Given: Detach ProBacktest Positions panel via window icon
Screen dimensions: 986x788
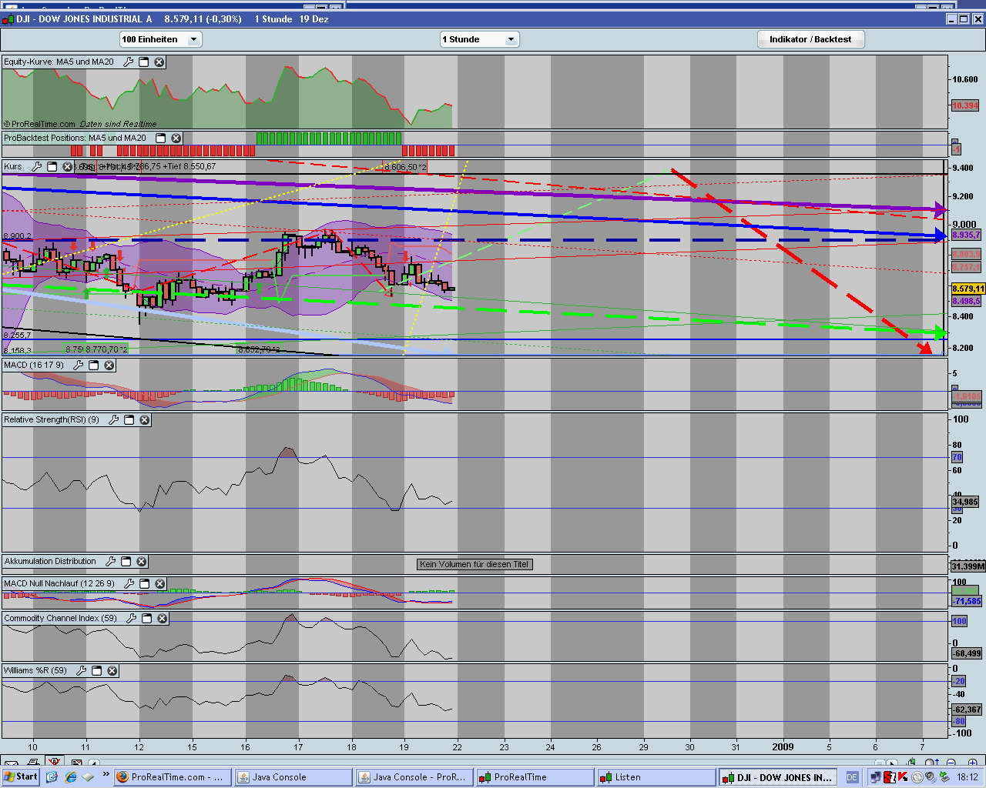Looking at the screenshot, I should pyautogui.click(x=160, y=139).
